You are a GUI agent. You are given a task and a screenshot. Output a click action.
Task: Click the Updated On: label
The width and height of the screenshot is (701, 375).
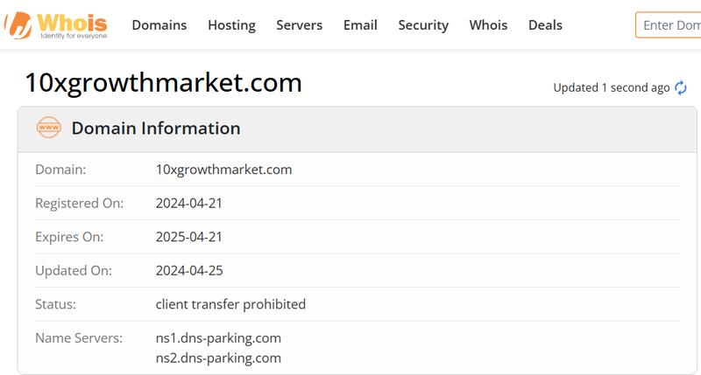(x=74, y=271)
